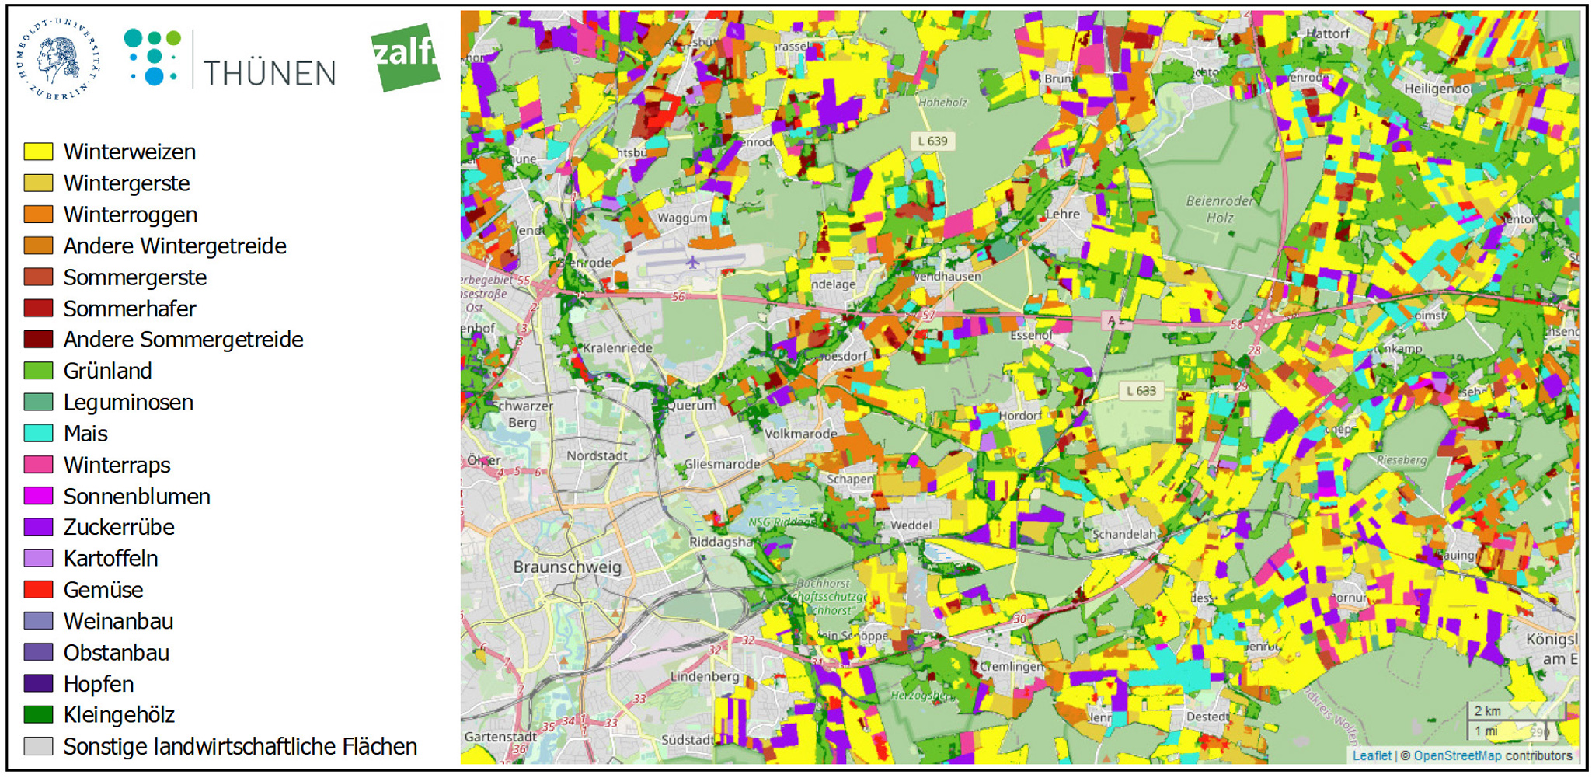The image size is (1592, 778).
Task: Pick the red Gemüse legend swatch
Action: click(x=39, y=590)
